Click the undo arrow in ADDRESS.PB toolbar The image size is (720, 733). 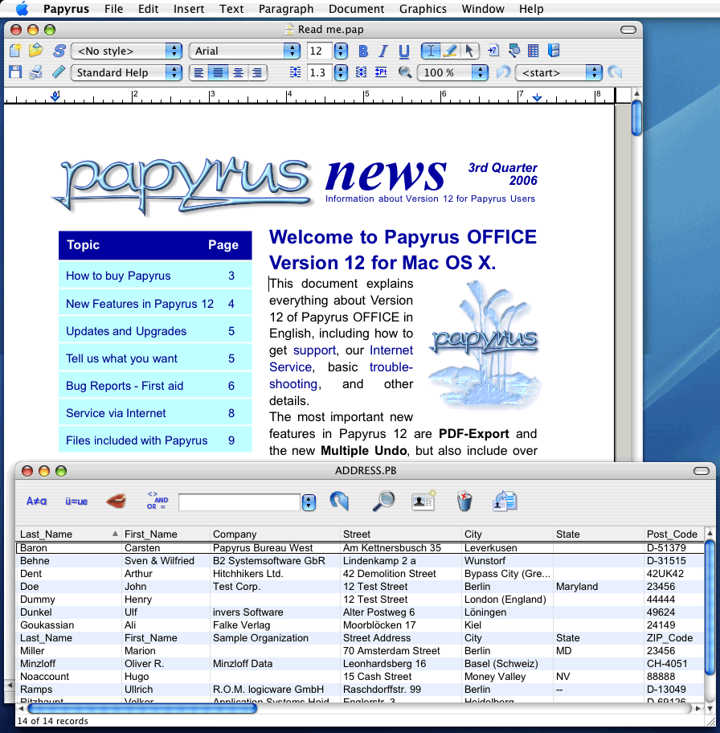(339, 501)
